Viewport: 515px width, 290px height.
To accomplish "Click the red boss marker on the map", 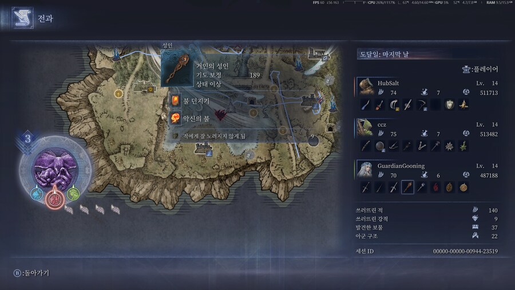I will (220, 115).
